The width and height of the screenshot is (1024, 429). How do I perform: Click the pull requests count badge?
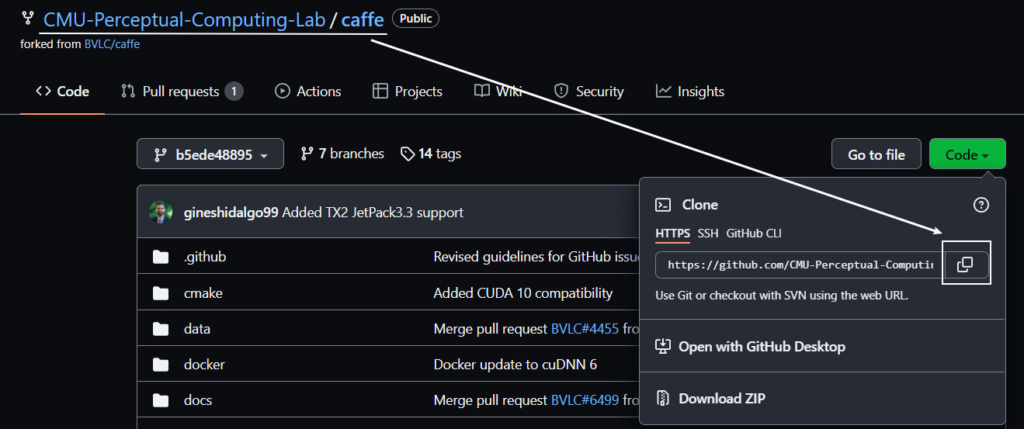click(x=234, y=92)
